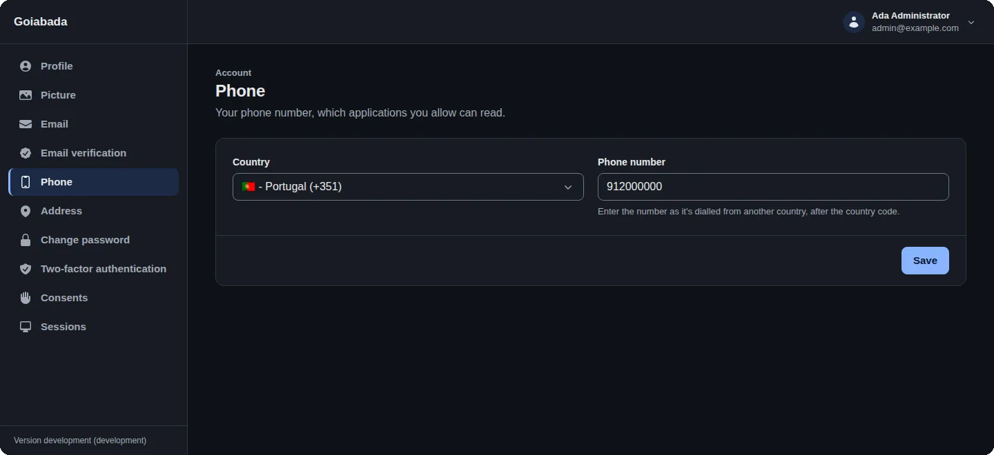Click the Change password lock icon
Screen dimensions: 994x455
[26, 240]
